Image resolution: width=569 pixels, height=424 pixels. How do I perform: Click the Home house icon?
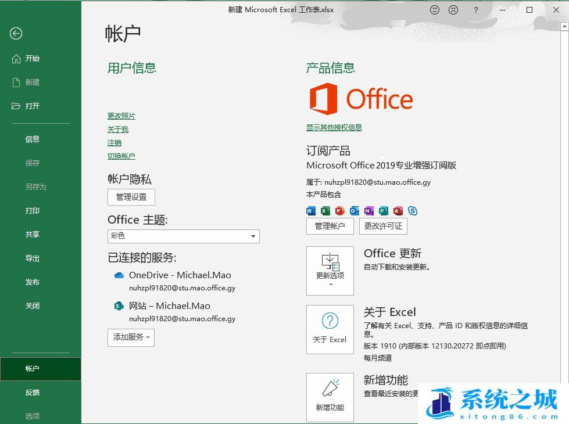tap(16, 59)
